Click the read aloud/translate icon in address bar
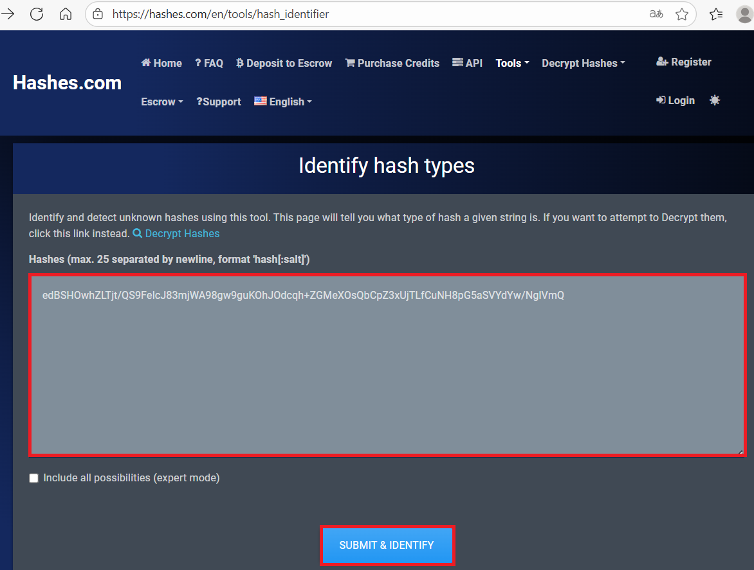 656,14
